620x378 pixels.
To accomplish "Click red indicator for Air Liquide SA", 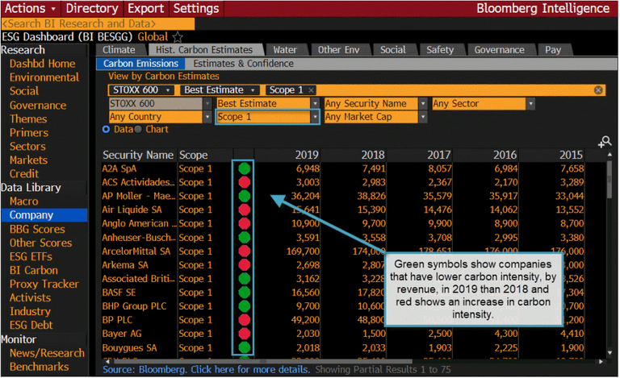I will pos(245,210).
